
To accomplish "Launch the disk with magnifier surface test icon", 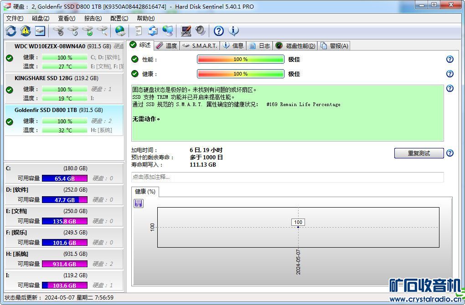I will click(x=102, y=31).
